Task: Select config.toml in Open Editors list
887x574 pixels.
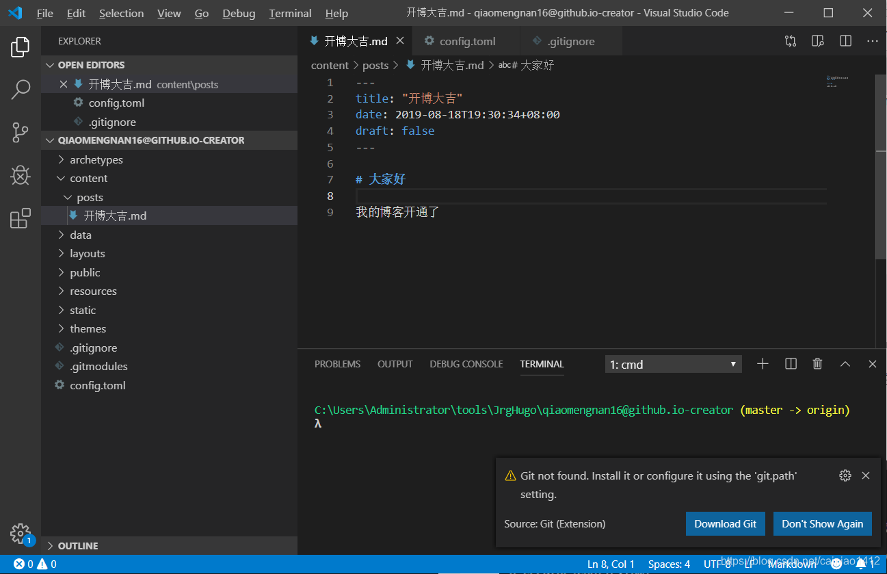Action: tap(169, 103)
